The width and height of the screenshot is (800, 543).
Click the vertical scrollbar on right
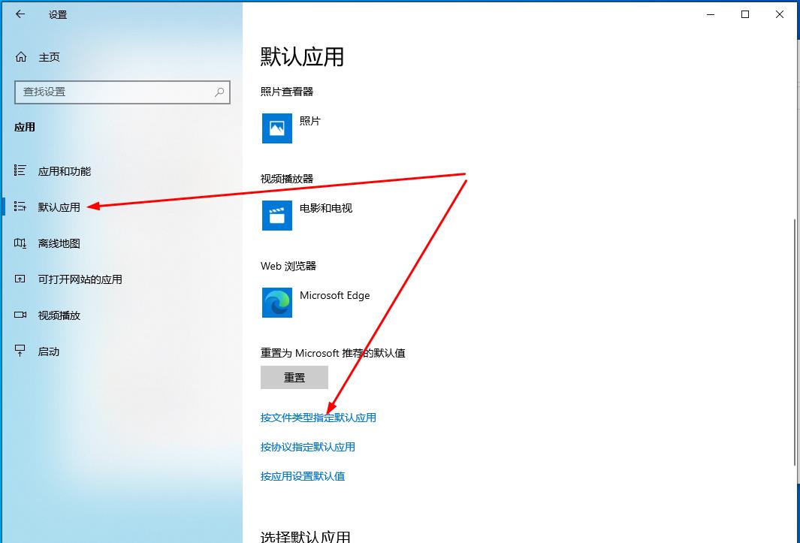795,342
